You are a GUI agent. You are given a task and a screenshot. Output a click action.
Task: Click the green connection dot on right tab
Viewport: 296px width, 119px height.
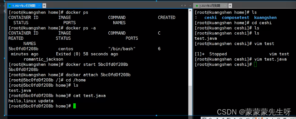(197, 6)
